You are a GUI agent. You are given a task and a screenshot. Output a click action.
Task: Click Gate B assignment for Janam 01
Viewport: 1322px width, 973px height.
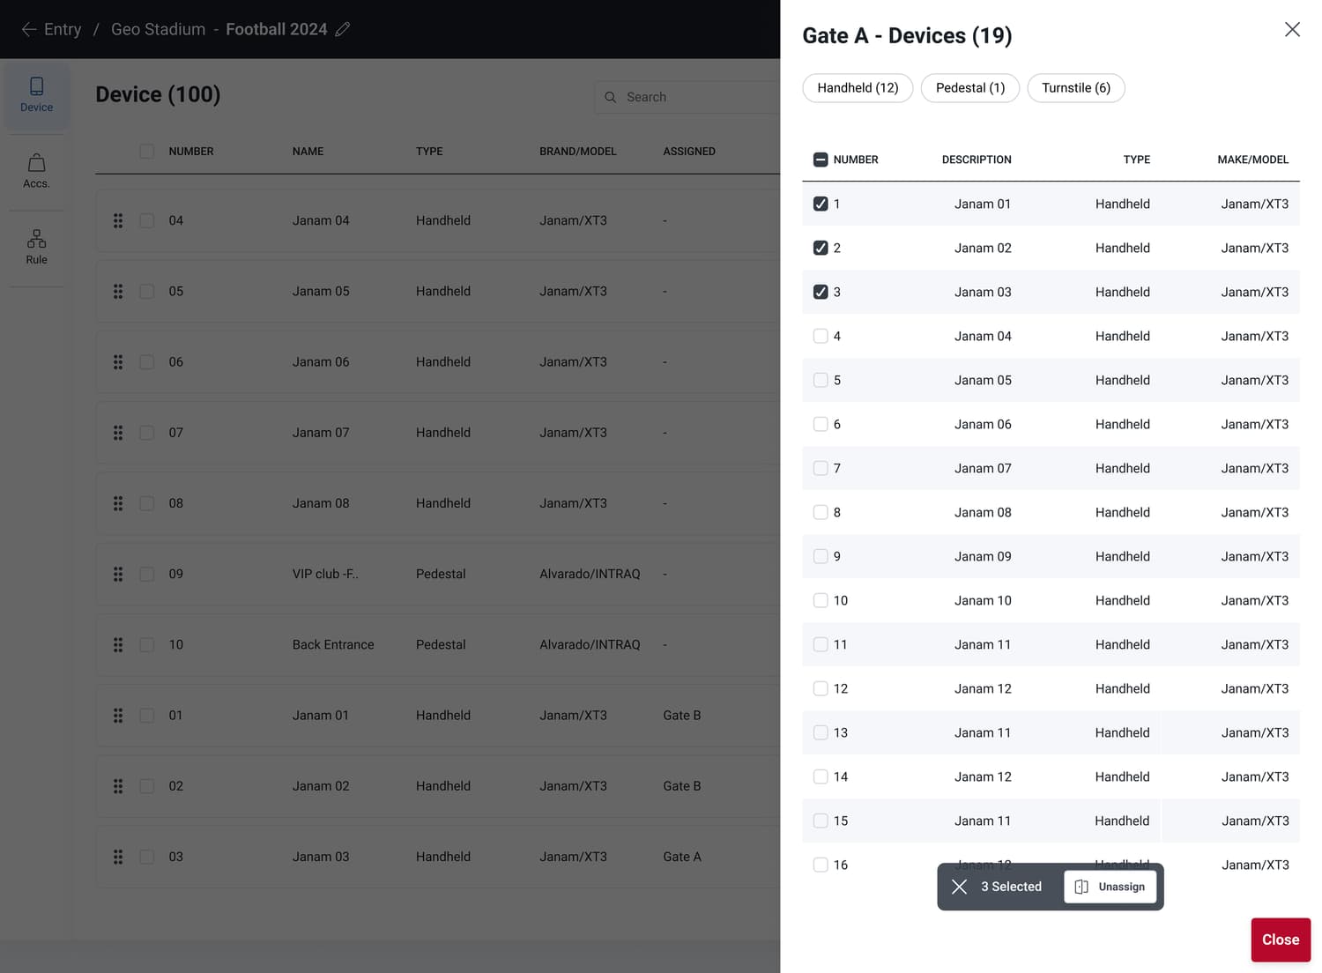point(682,716)
